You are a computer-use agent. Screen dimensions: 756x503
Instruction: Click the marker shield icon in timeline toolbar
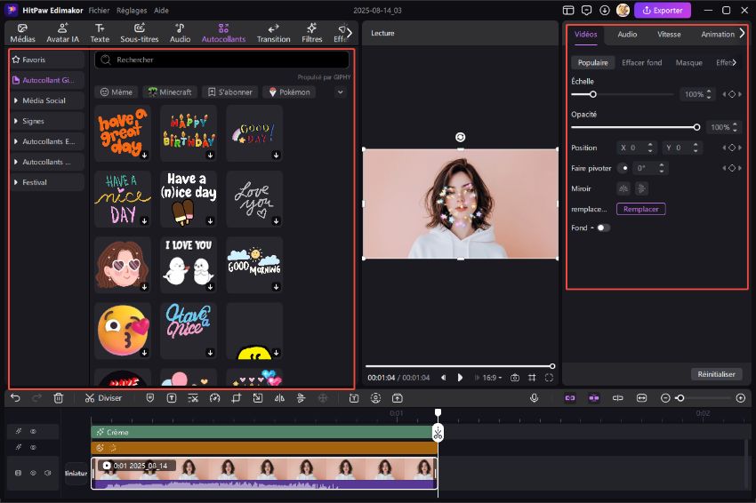tap(150, 398)
